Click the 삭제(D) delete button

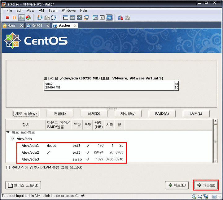[94, 113]
